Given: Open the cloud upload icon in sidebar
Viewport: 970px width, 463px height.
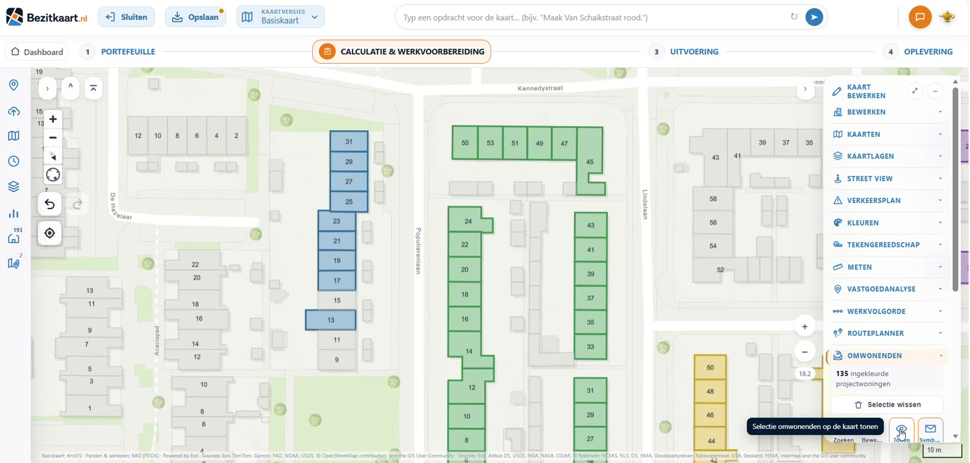Looking at the screenshot, I should pos(13,112).
